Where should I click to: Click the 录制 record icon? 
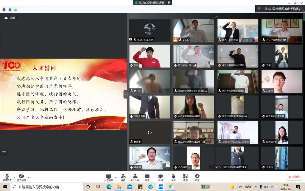pyautogui.click(x=160, y=177)
